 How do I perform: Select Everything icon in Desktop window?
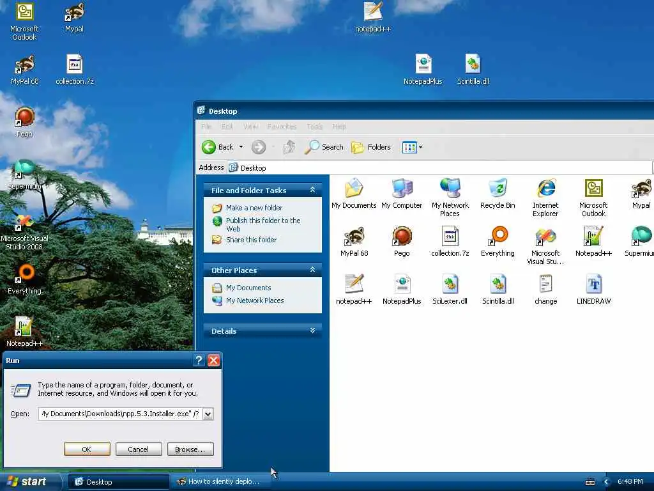pos(498,241)
